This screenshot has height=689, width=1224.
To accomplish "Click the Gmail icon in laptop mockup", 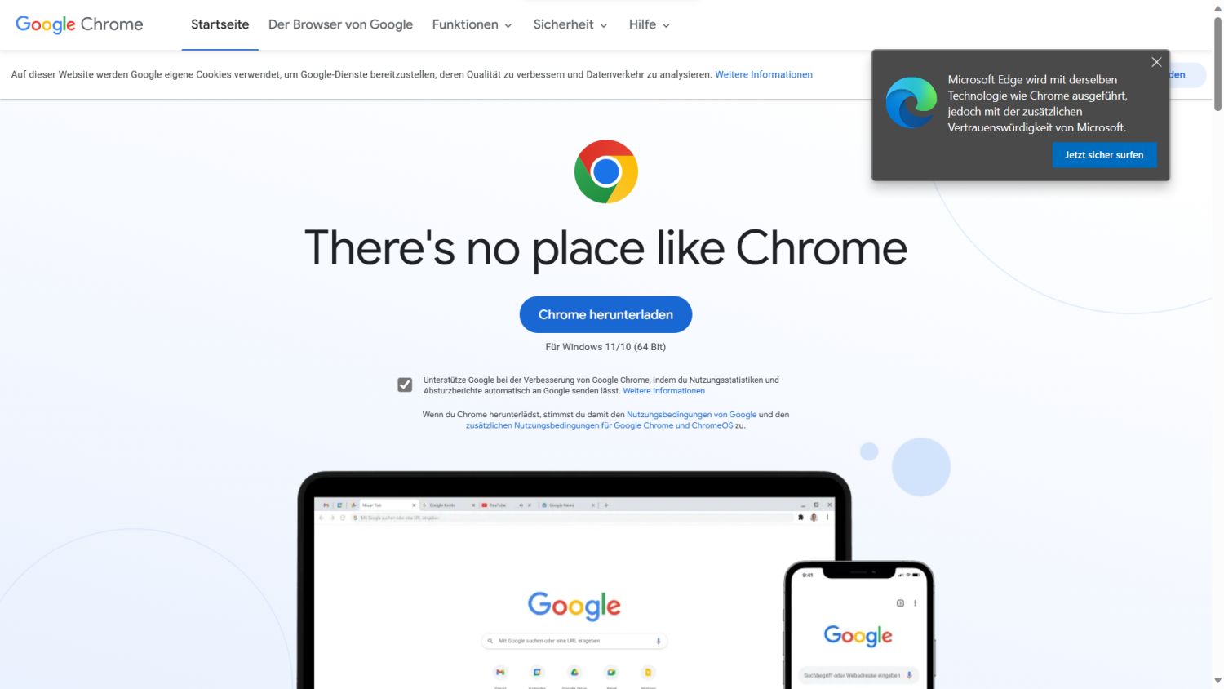I will point(500,673).
